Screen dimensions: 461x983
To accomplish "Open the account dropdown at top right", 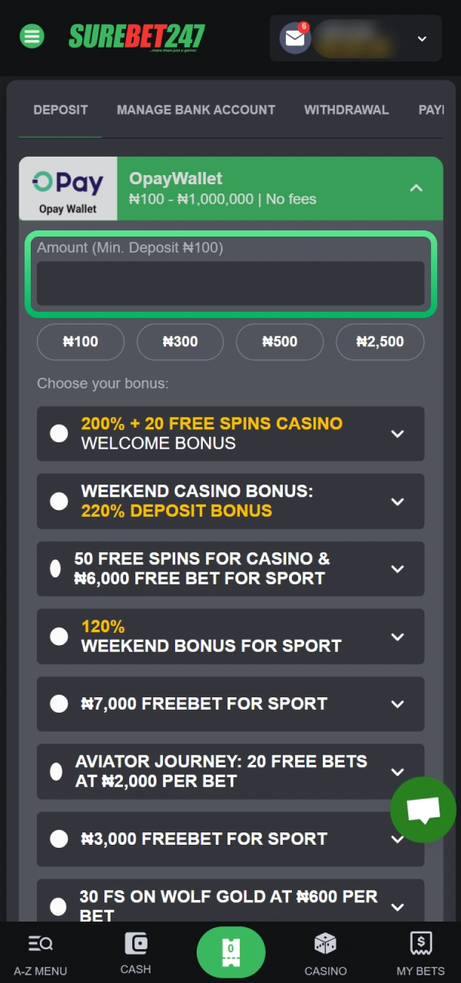I will click(x=422, y=38).
